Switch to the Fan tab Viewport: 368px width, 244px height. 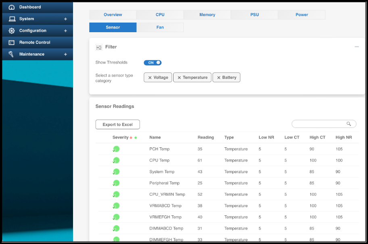[160, 27]
